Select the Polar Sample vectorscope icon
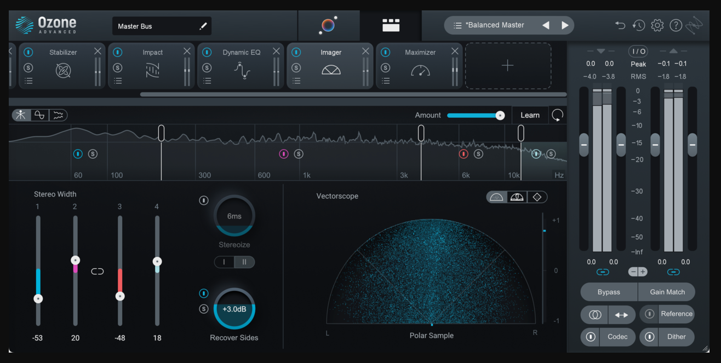The height and width of the screenshot is (363, 721). (x=496, y=197)
